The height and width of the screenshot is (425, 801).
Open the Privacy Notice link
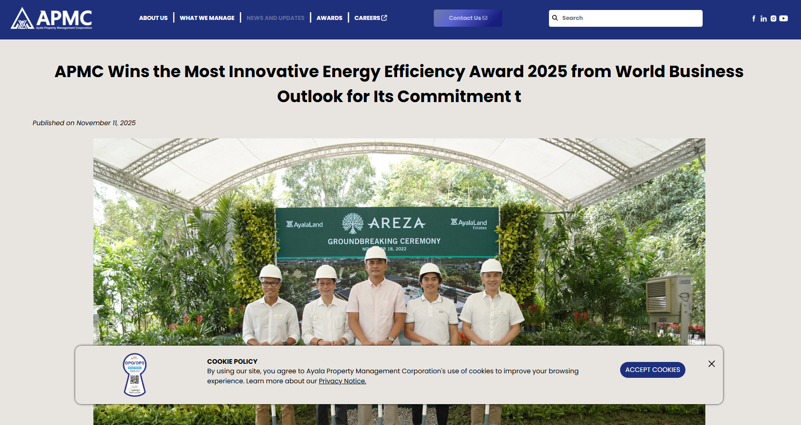pos(342,381)
